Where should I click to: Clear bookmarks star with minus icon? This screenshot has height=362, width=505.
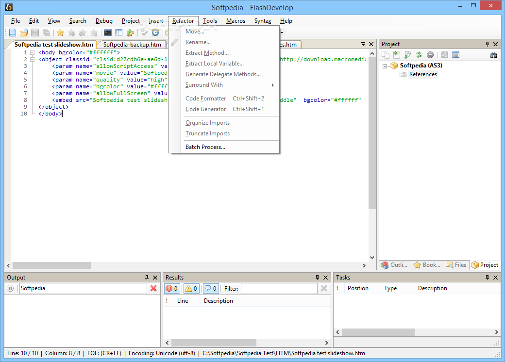(94, 33)
